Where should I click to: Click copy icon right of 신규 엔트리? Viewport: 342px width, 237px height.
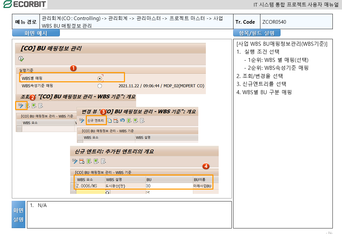tap(110, 120)
